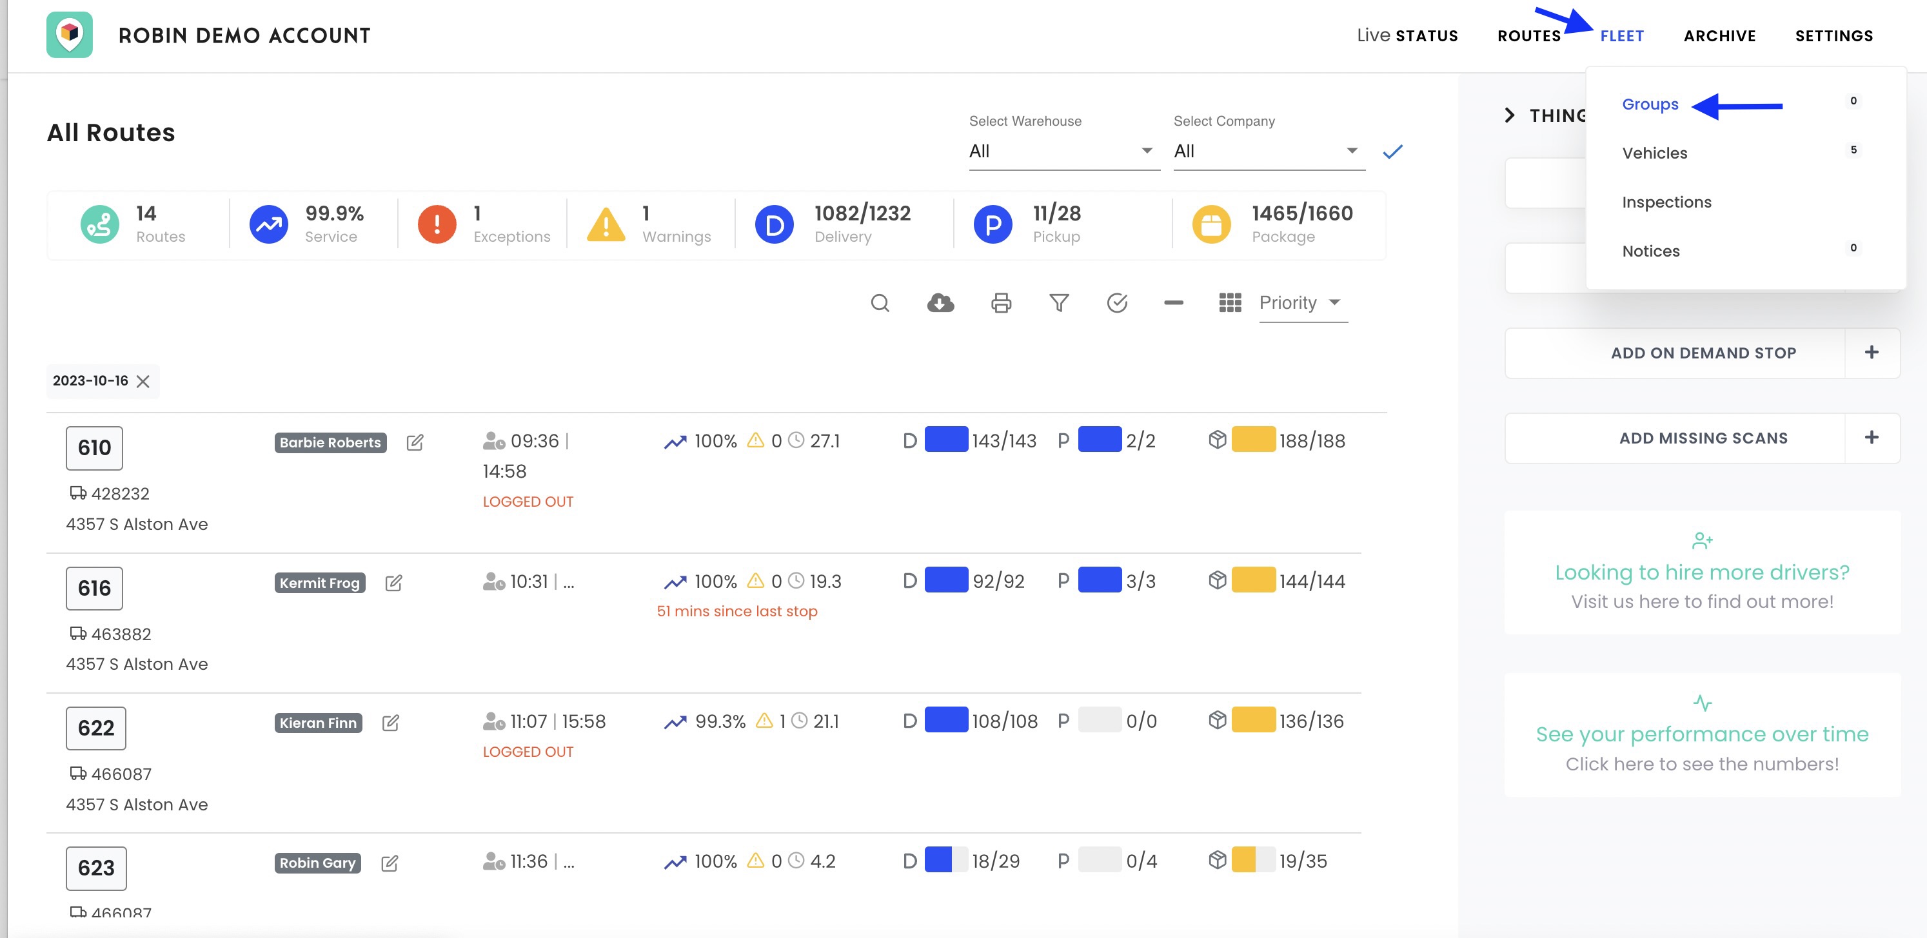This screenshot has height=938, width=1927.
Task: Open the Select Company dropdown
Action: tap(1267, 151)
